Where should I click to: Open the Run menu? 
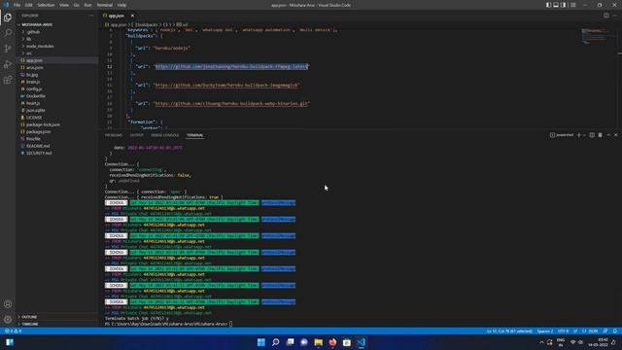tap(88, 5)
